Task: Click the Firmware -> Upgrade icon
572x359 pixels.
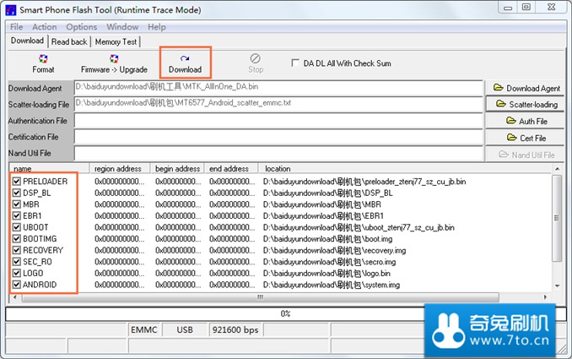Action: click(114, 63)
